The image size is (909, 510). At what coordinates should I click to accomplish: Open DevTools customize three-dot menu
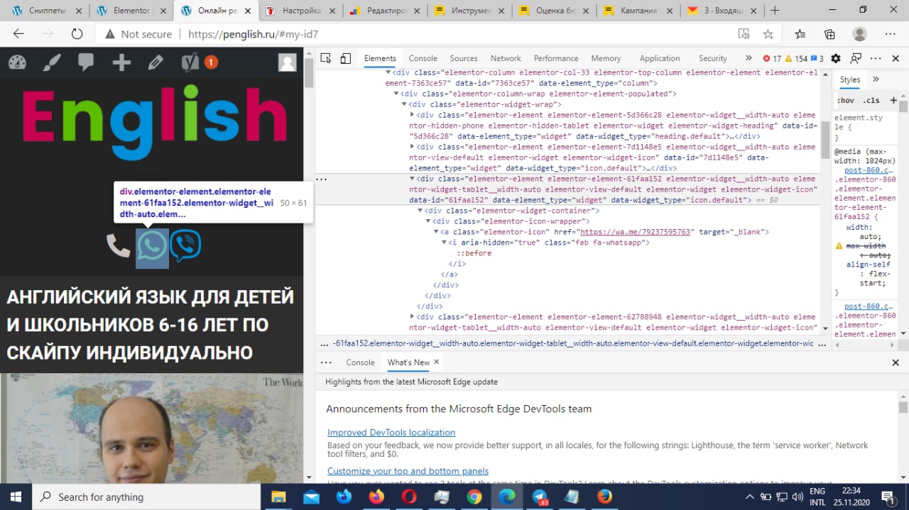click(876, 58)
